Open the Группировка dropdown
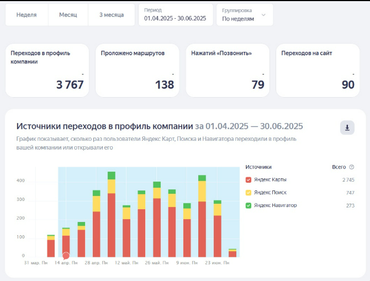Screen dimensions: 370x281 pyautogui.click(x=245, y=15)
